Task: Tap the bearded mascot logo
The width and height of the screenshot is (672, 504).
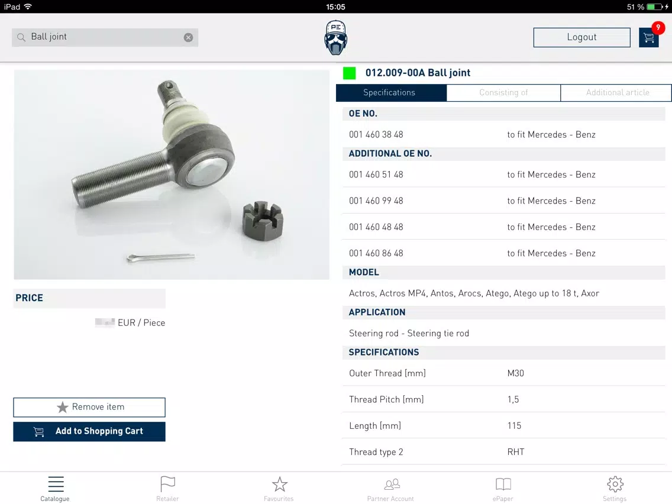Action: (x=335, y=37)
